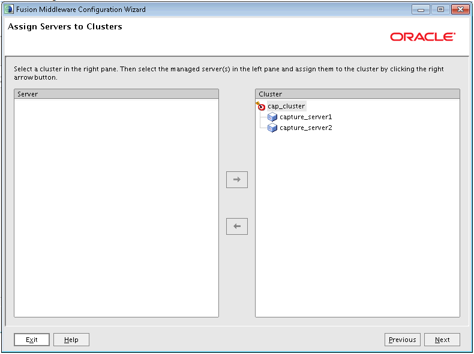Open Help for this wizard page
This screenshot has width=474, height=354.
pyautogui.click(x=71, y=340)
